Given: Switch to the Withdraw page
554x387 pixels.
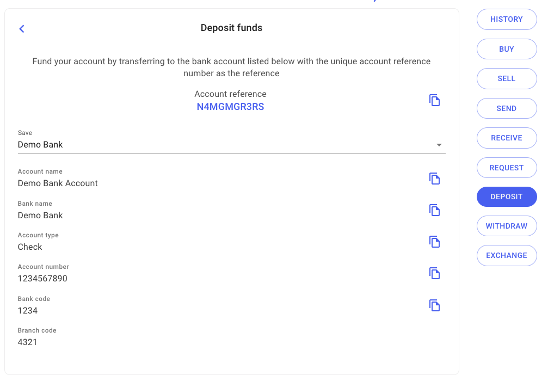Looking at the screenshot, I should (506, 226).
